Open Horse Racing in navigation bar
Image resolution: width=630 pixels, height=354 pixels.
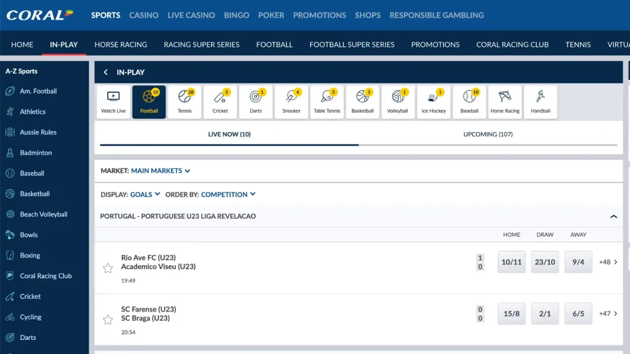(121, 44)
